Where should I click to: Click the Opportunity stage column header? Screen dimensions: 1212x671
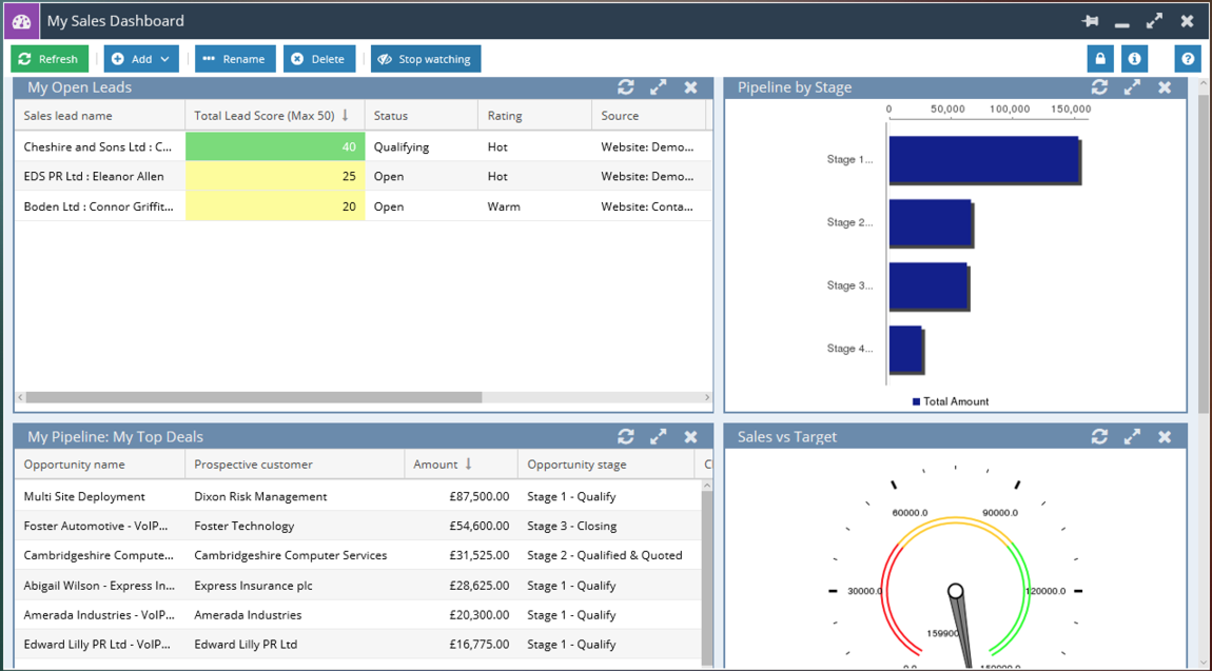pyautogui.click(x=576, y=464)
